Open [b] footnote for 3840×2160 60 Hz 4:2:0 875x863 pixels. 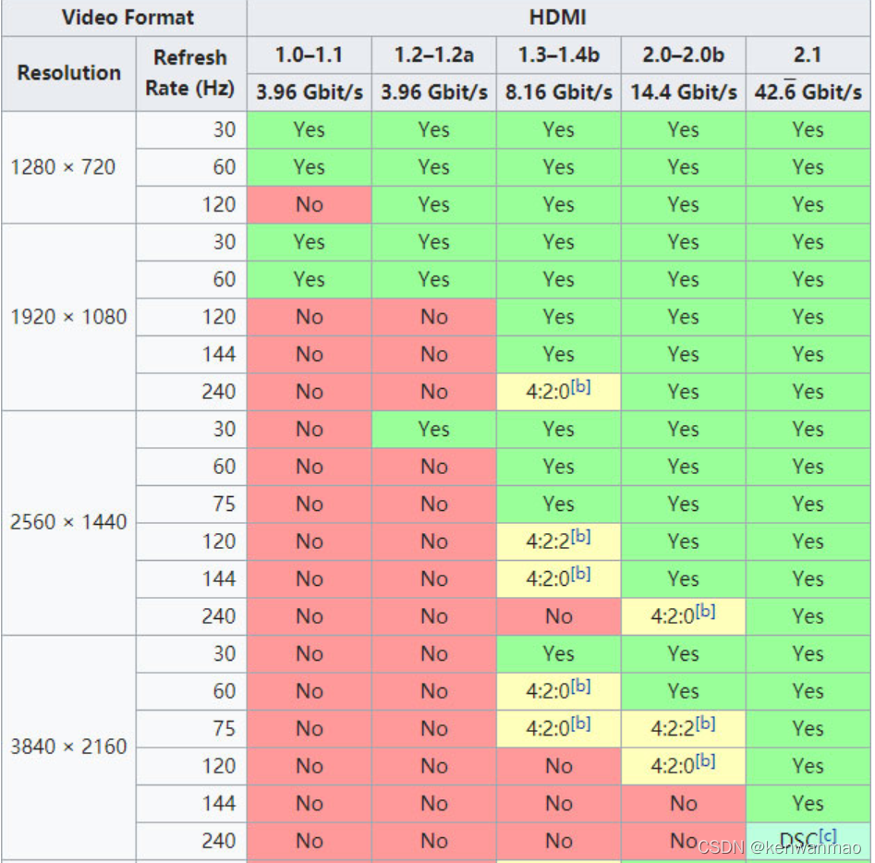pyautogui.click(x=580, y=686)
